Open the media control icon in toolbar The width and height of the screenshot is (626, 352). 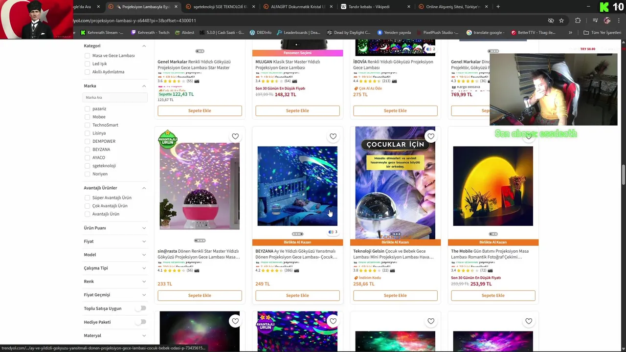[x=595, y=21]
